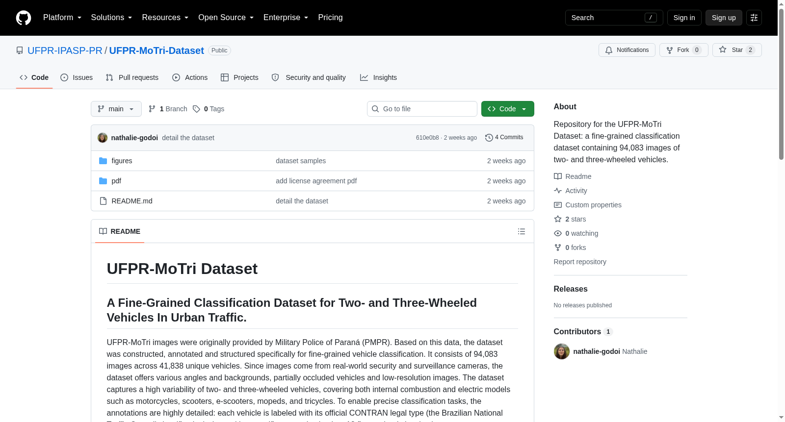This screenshot has height=422, width=785.
Task: Switch to the Code tab
Action: (x=34, y=77)
